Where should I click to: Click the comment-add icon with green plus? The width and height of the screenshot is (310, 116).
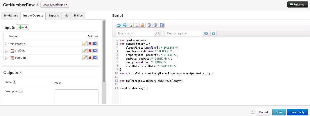[x=130, y=25]
